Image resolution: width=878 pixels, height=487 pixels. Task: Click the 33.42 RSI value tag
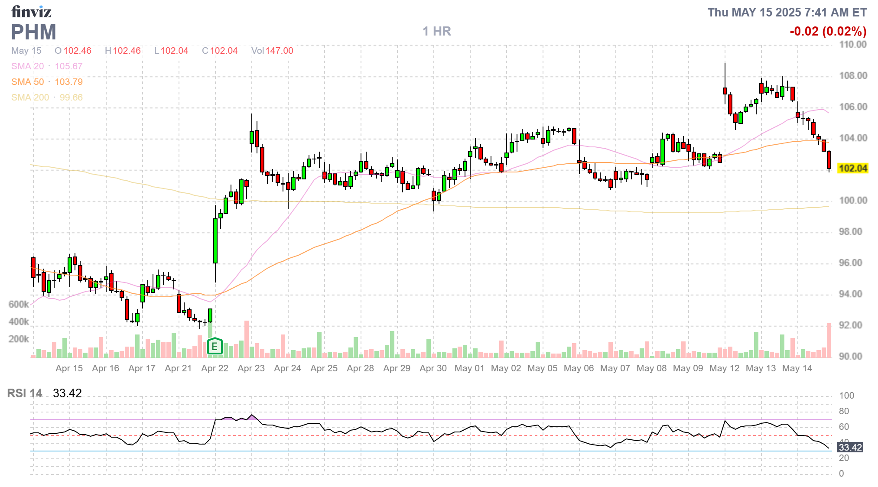click(850, 447)
